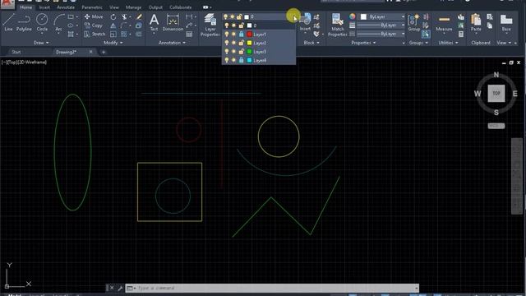This screenshot has height=296, width=526.
Task: Open the Collaborate ribbon tab
Action: tap(181, 7)
